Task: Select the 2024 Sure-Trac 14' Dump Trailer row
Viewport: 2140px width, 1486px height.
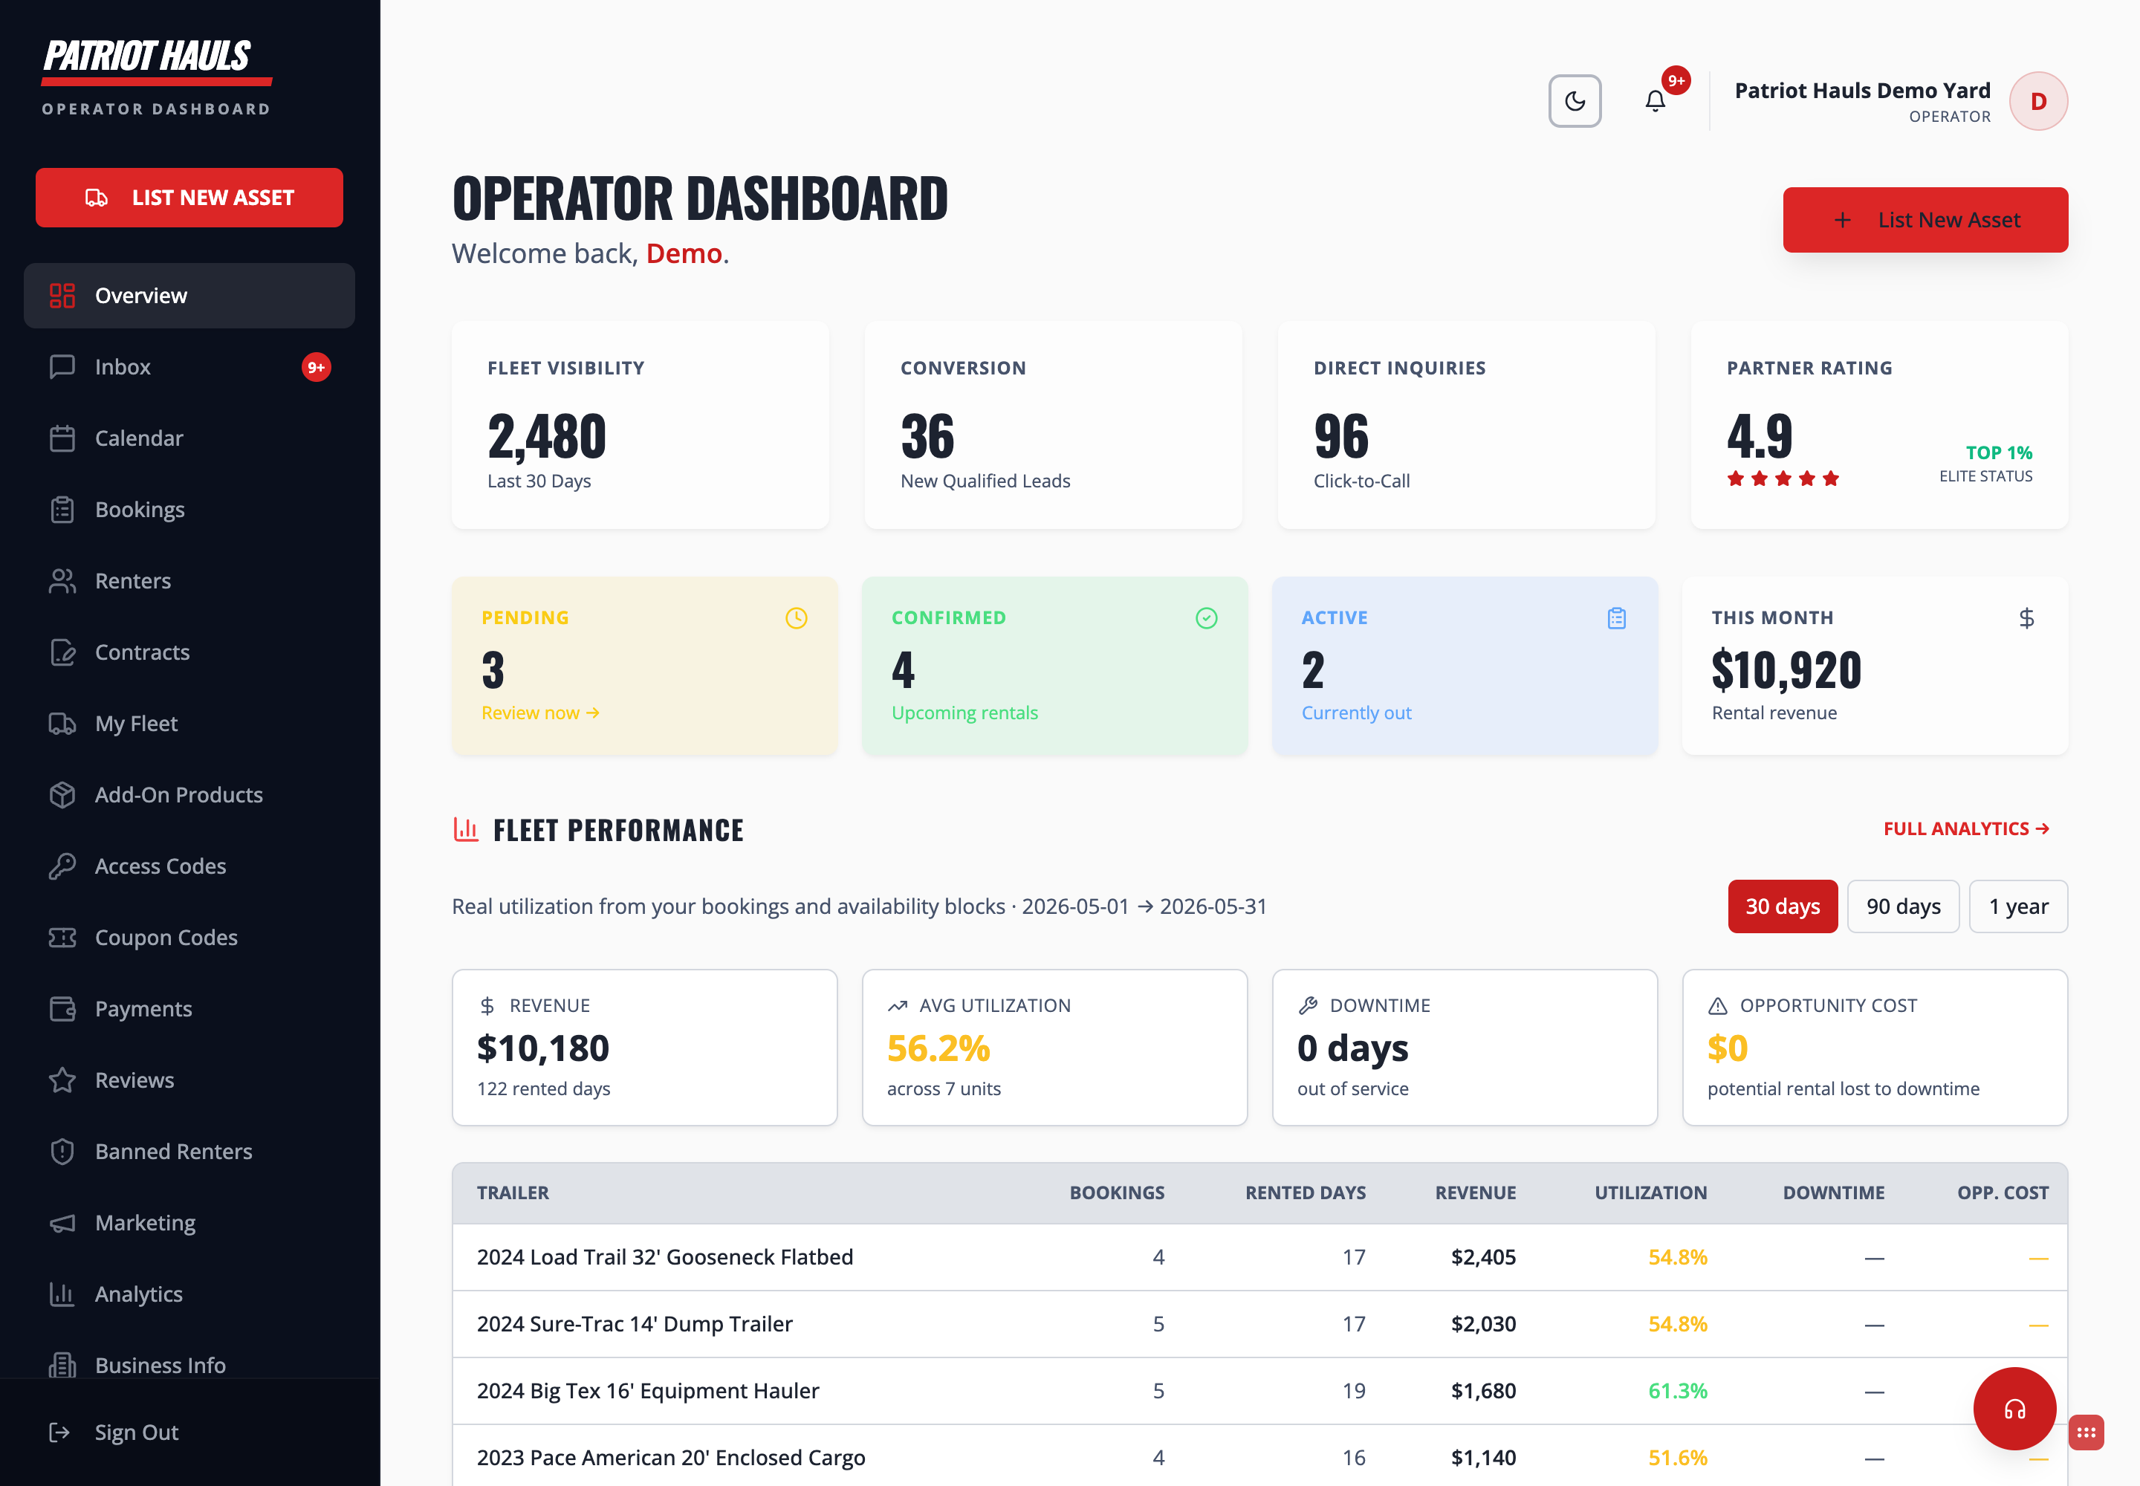Action: tap(1259, 1324)
